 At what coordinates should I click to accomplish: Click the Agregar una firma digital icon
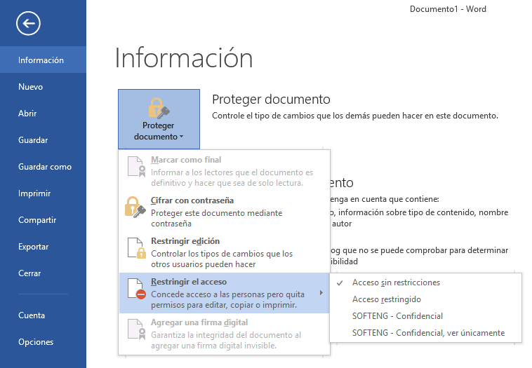135,329
